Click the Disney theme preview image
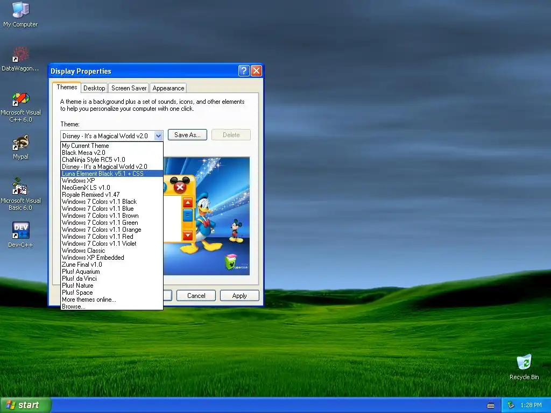The image size is (551, 413). pos(207,216)
